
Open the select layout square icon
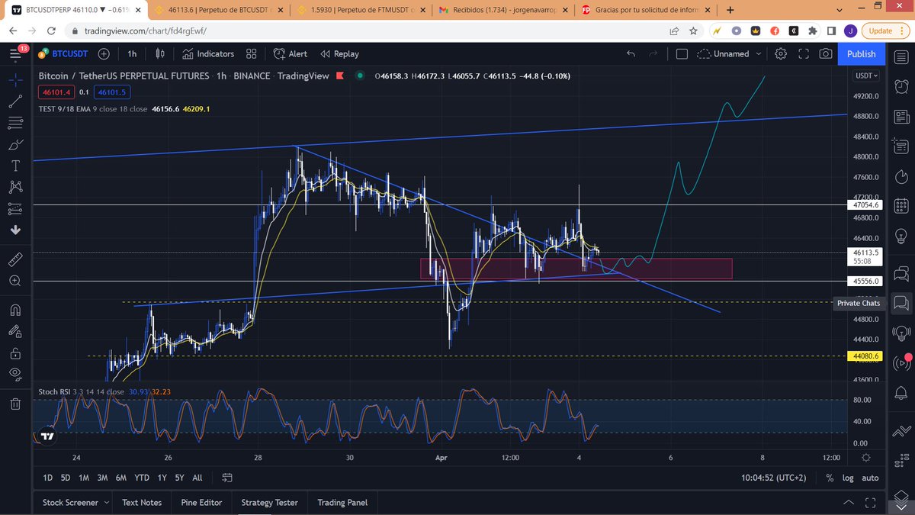[x=682, y=54]
